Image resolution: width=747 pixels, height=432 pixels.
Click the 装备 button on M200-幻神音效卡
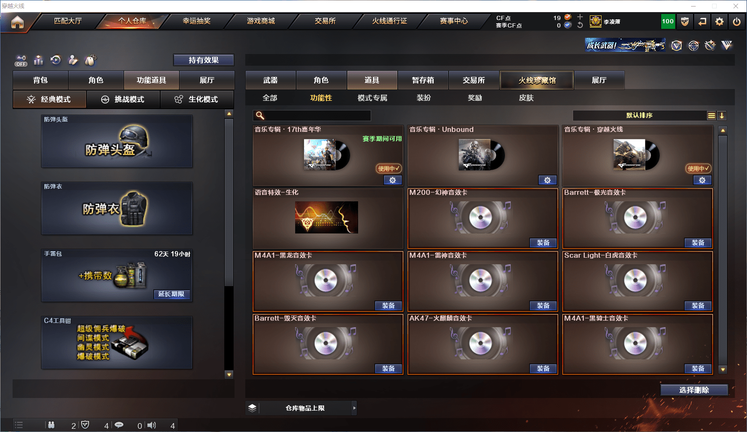(x=543, y=242)
